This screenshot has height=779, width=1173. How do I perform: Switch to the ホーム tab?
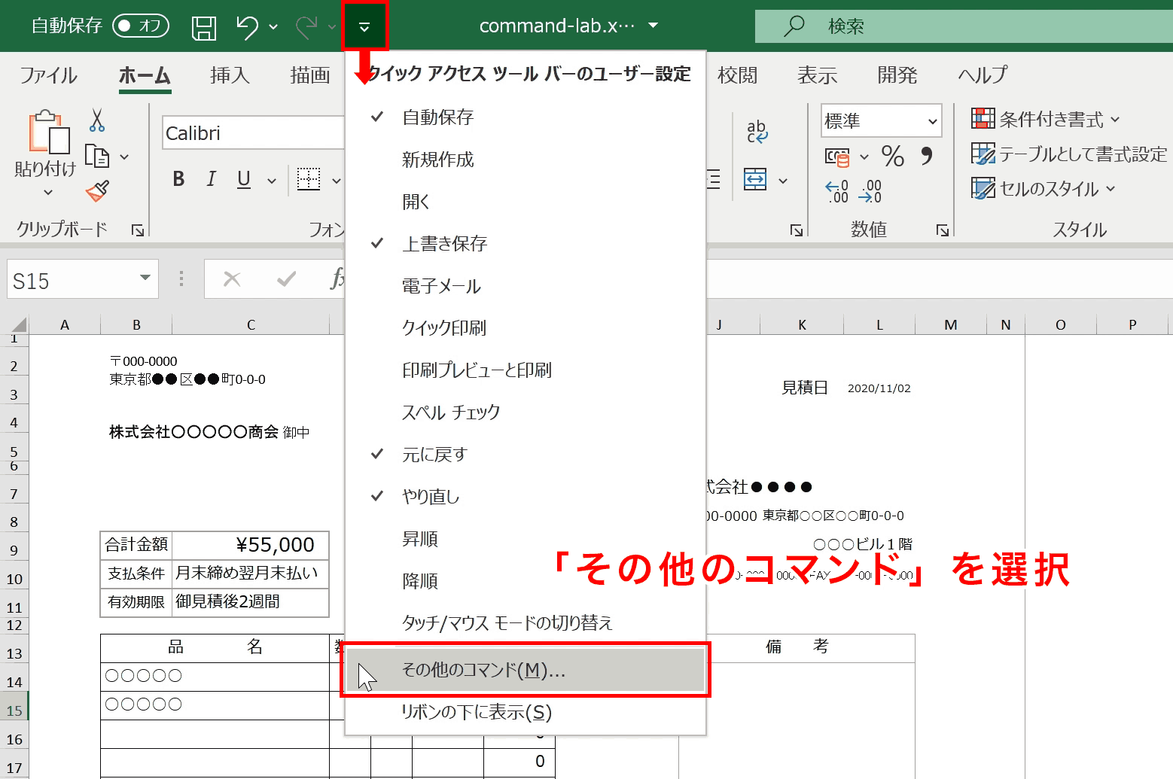click(x=145, y=75)
